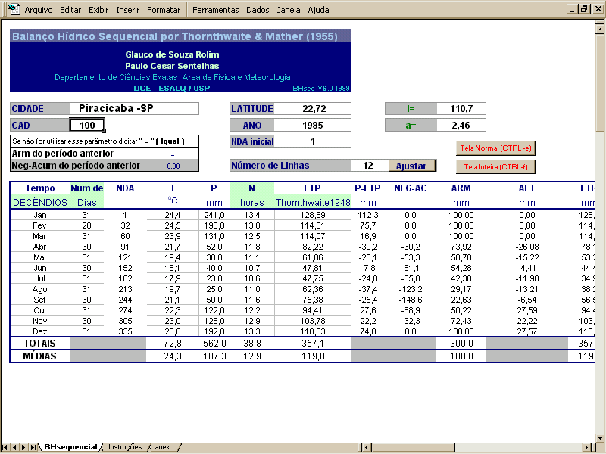Click the vertical scrollbar thumb

[600, 83]
